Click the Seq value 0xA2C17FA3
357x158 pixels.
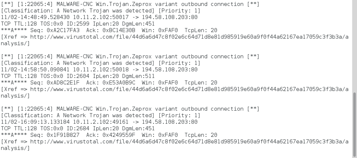64,30
